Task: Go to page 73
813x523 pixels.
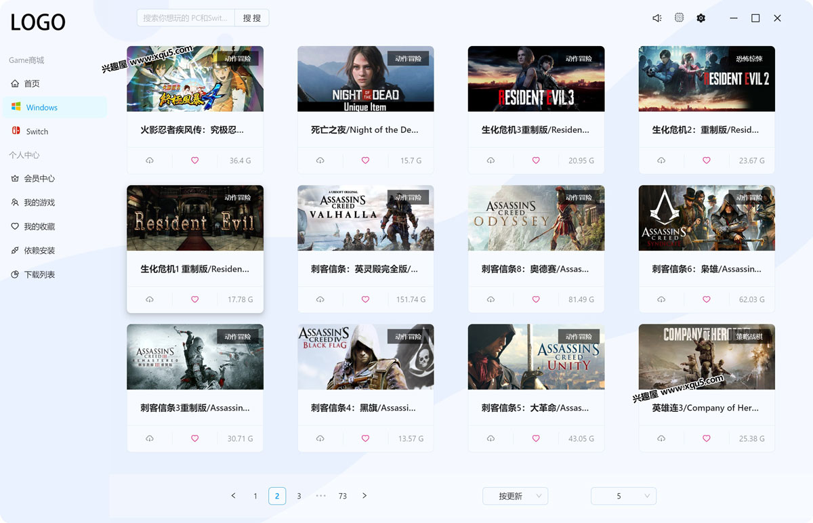Action: point(343,496)
